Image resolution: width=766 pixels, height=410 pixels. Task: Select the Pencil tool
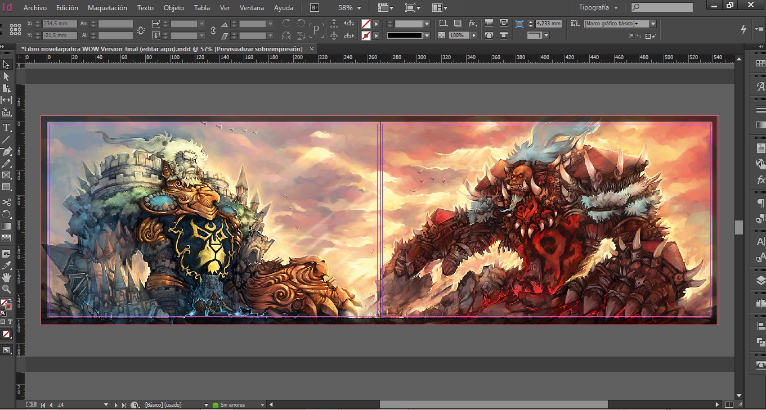tap(6, 164)
